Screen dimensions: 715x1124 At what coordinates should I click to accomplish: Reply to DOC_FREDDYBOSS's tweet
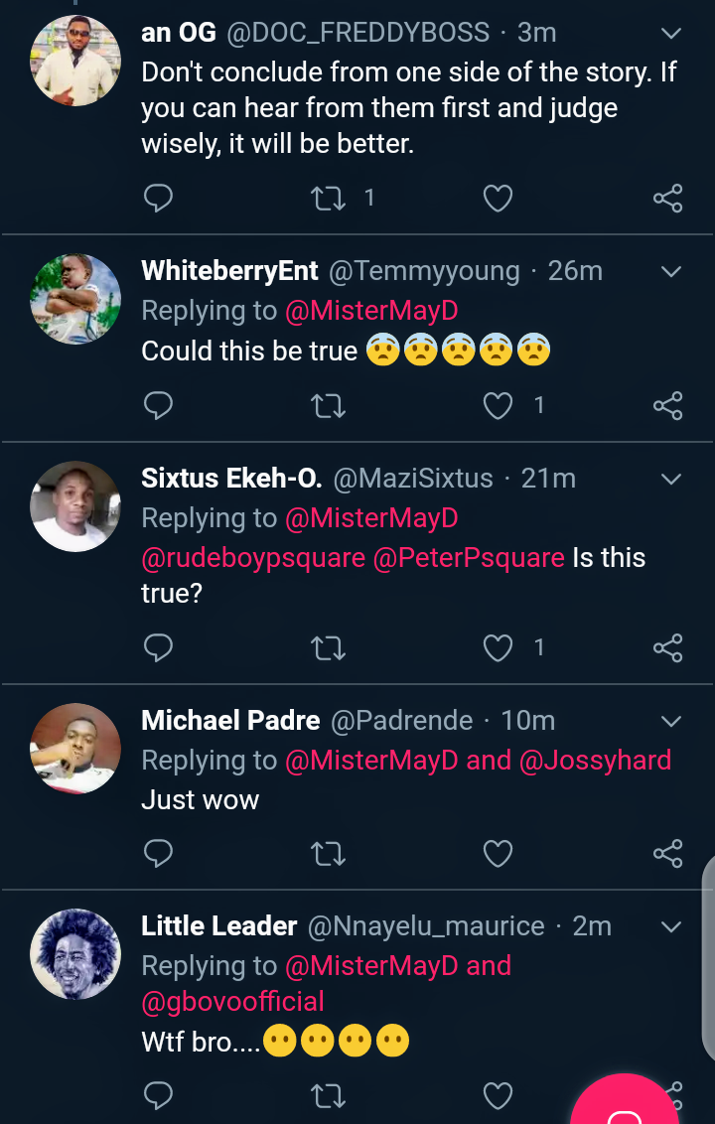(159, 199)
